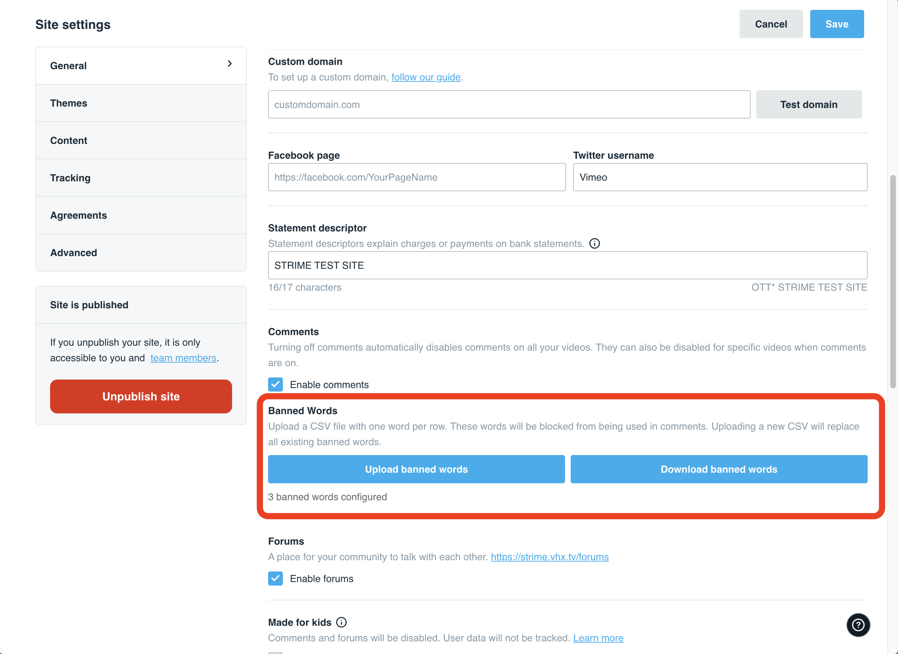
Task: Focus the Twitter username field
Action: tap(720, 177)
